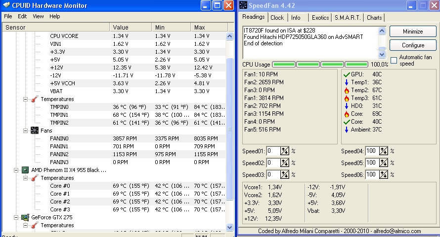Click the Temp1 blue down-arrow icon
The width and height of the screenshot is (440, 237).
tap(347, 82)
